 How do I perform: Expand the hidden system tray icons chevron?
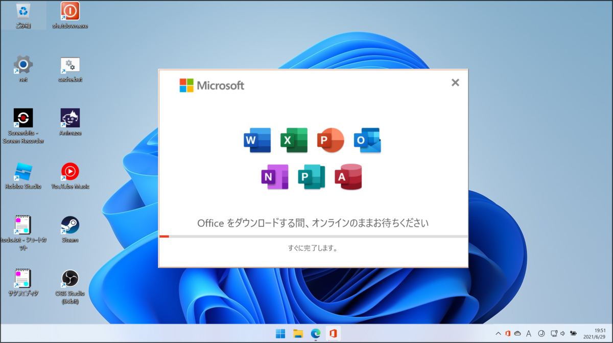(x=498, y=334)
